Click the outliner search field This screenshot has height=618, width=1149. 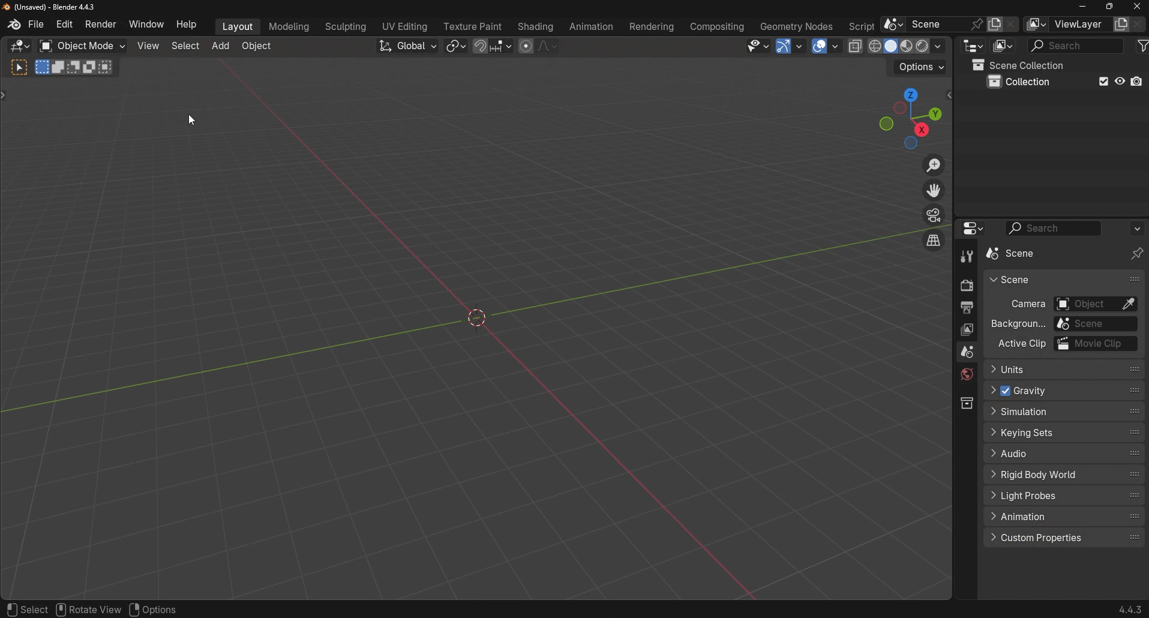[x=1076, y=46]
